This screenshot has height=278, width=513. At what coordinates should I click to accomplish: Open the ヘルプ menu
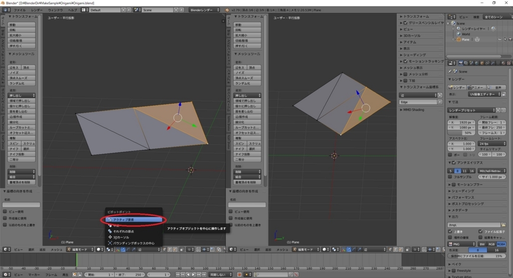tap(72, 10)
